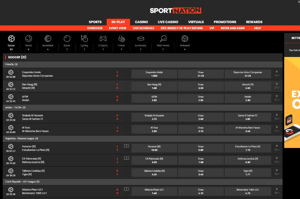Select the E-Sports gamepad icon
This screenshot has width=300, height=199.
point(103,39)
